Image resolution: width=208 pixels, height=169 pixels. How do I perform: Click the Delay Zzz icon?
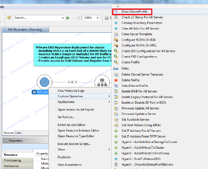[x=116, y=68]
